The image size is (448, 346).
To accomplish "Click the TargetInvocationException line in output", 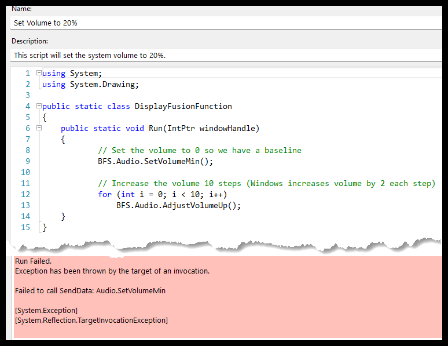I will tap(91, 320).
